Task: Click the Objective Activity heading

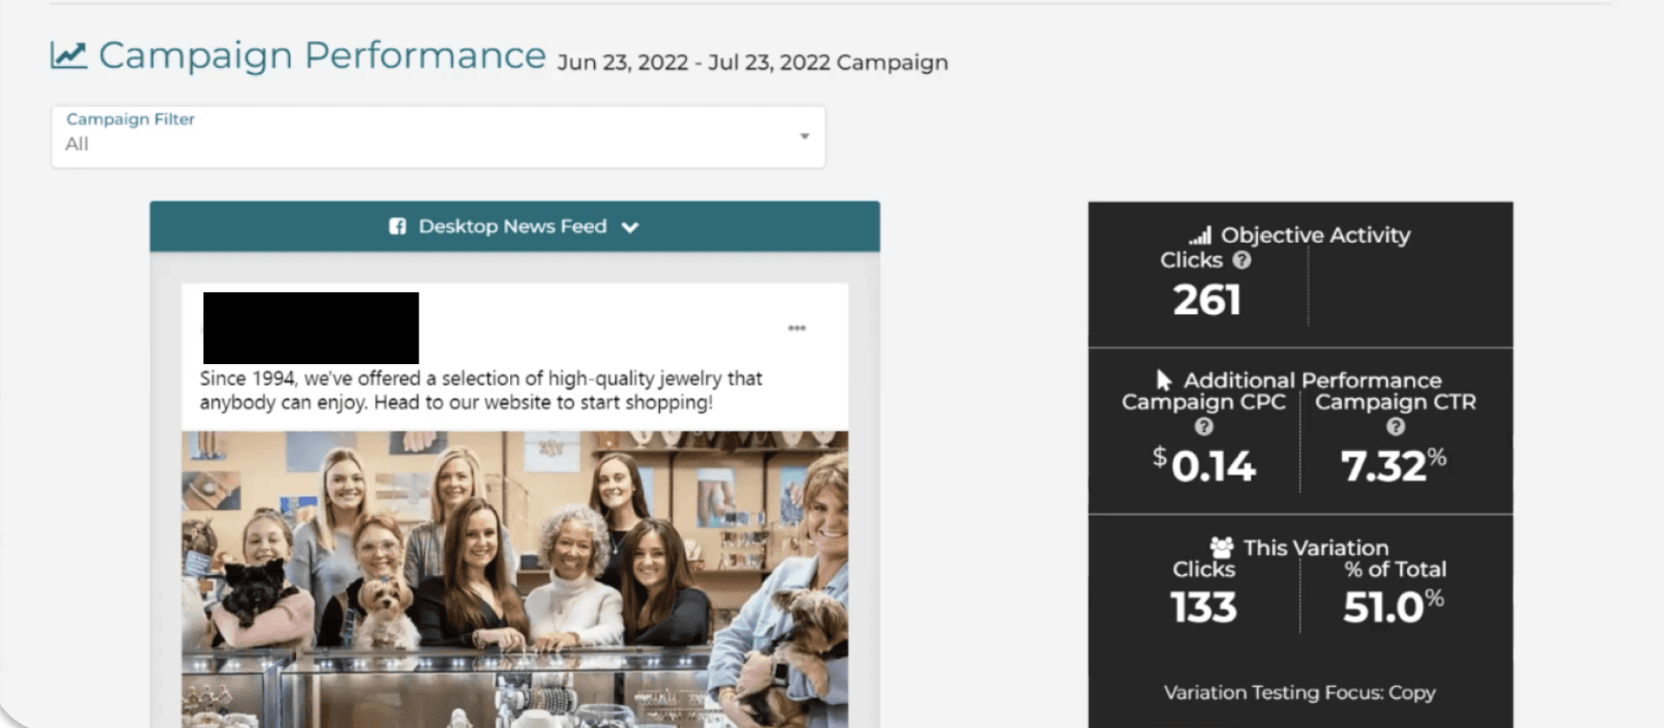Action: click(1315, 235)
